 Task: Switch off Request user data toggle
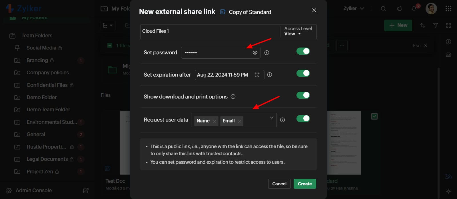click(303, 119)
